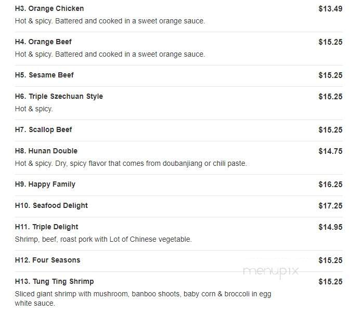Choose the H7. Scallop Beef dish
This screenshot has height=314, width=364.
tap(43, 129)
